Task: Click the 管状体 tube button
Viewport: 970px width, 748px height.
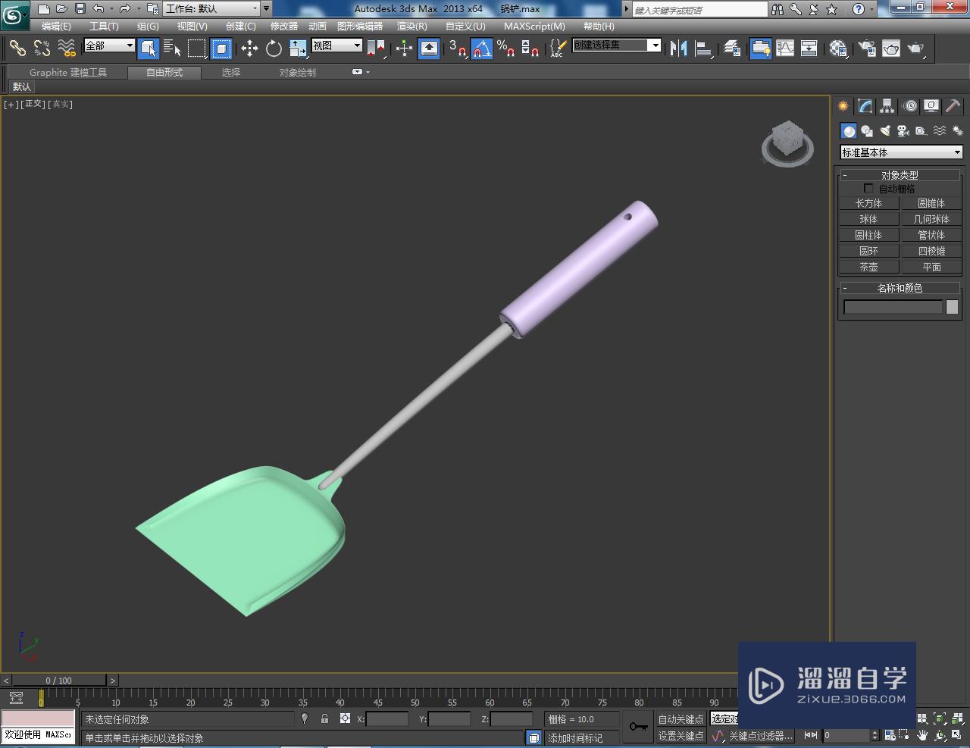Action: pyautogui.click(x=931, y=235)
